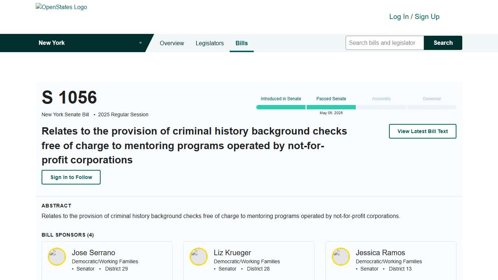Switch to the Overview tab
Image resolution: width=498 pixels, height=280 pixels.
(x=172, y=43)
